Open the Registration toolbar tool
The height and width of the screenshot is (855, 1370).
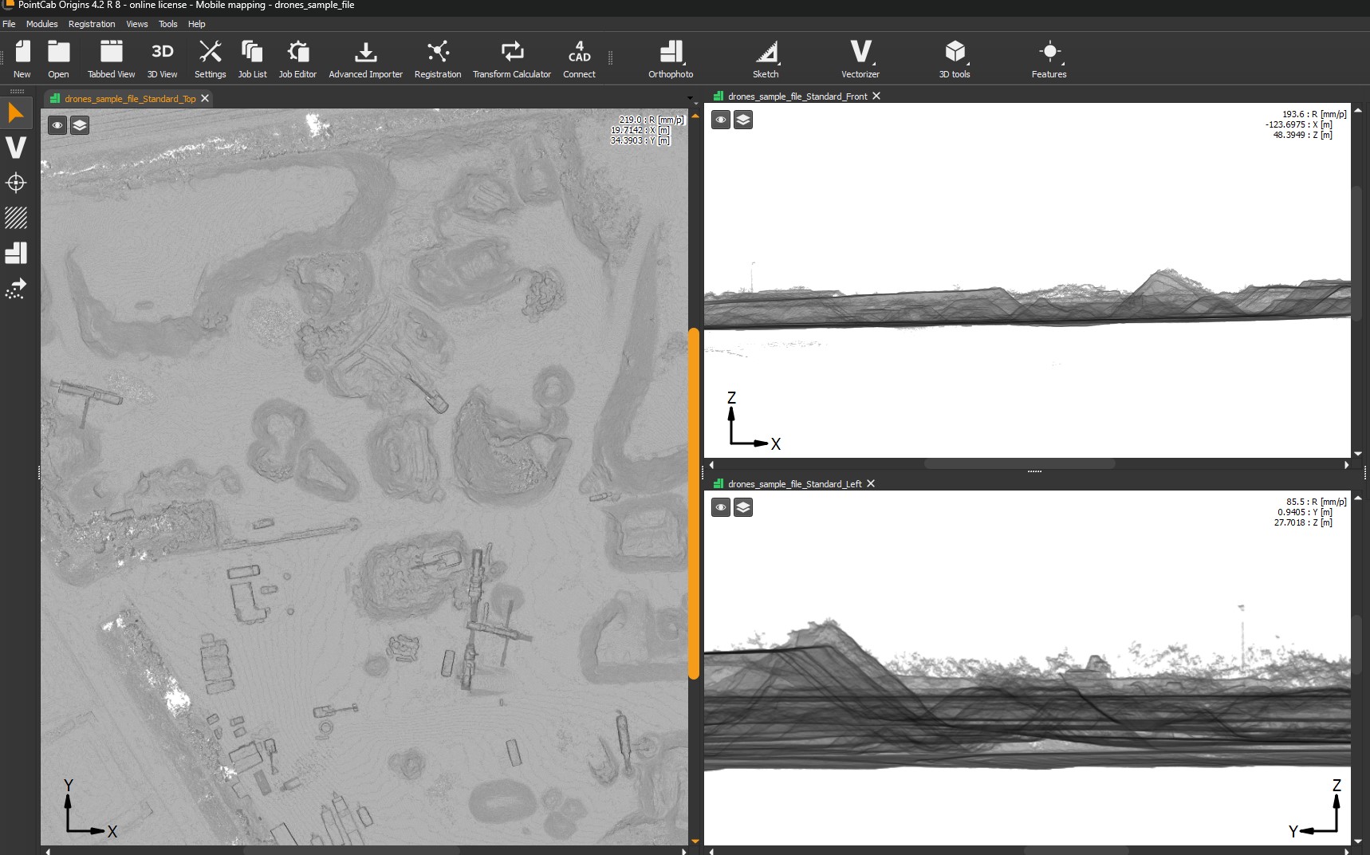click(438, 60)
